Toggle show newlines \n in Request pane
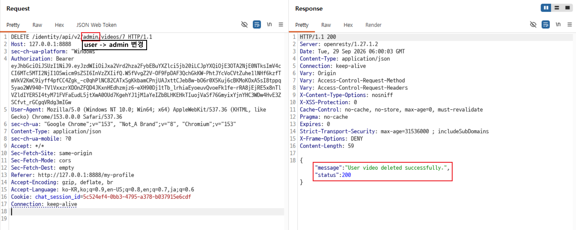 tap(269, 25)
